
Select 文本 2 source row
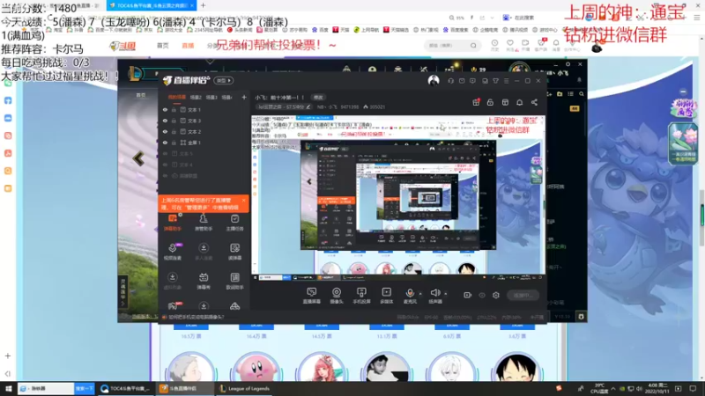pyautogui.click(x=204, y=131)
